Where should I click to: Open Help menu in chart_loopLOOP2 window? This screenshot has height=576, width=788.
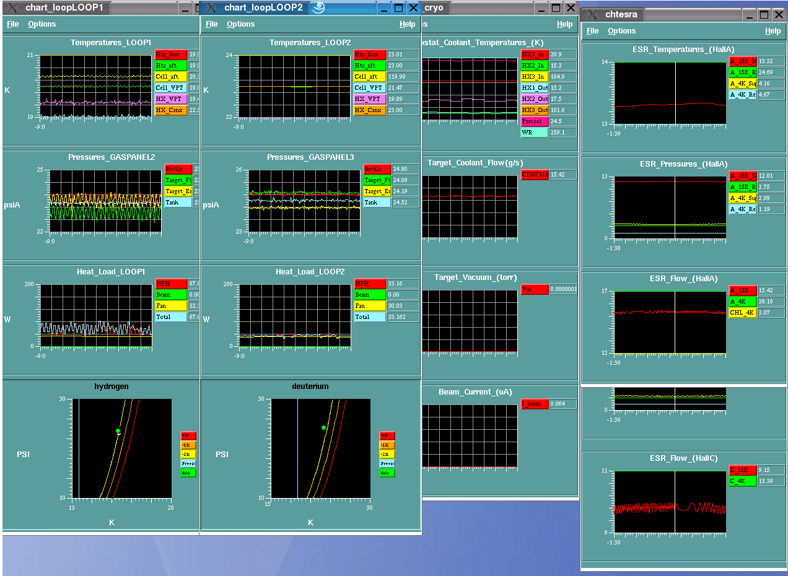[x=408, y=24]
